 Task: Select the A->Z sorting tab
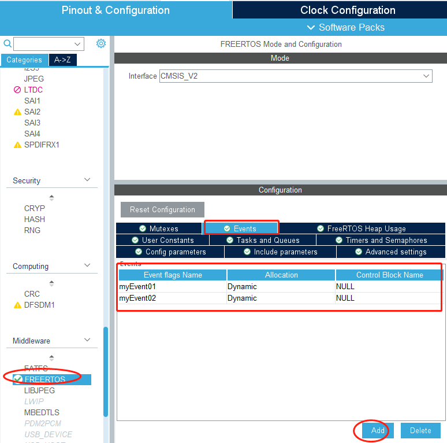tap(62, 60)
